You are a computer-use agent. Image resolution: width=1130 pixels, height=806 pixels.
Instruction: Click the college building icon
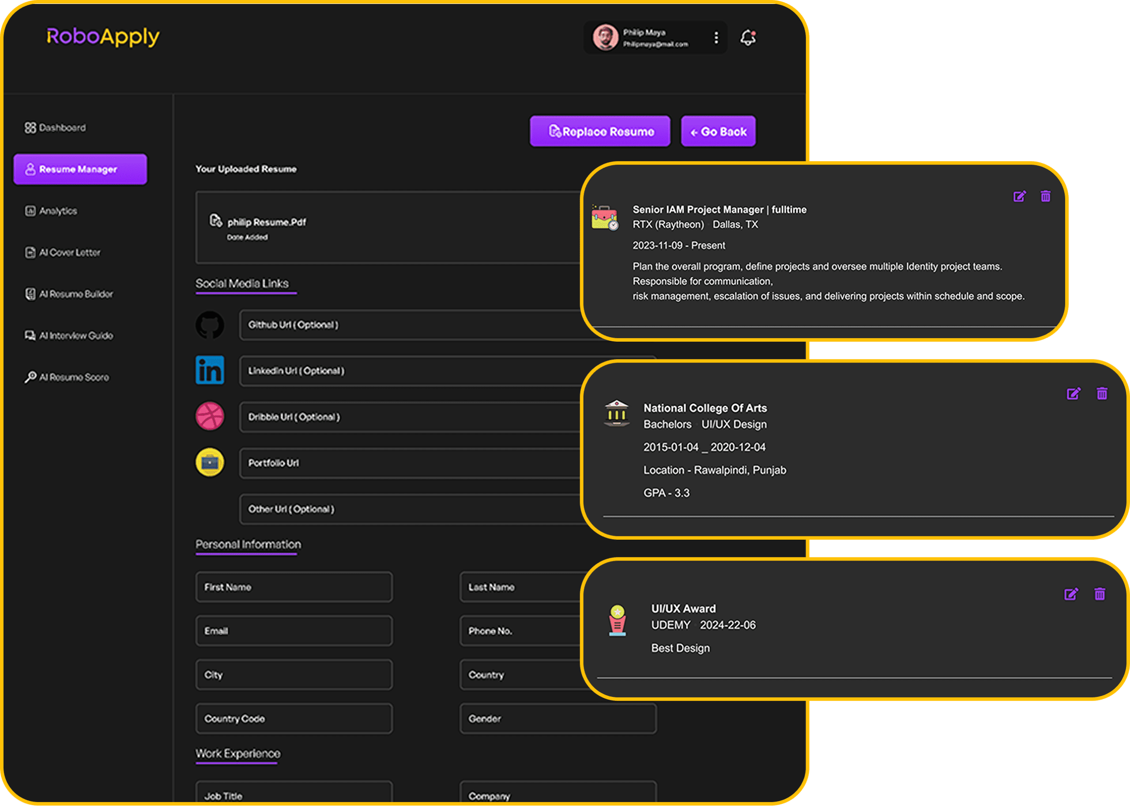pyautogui.click(x=617, y=414)
